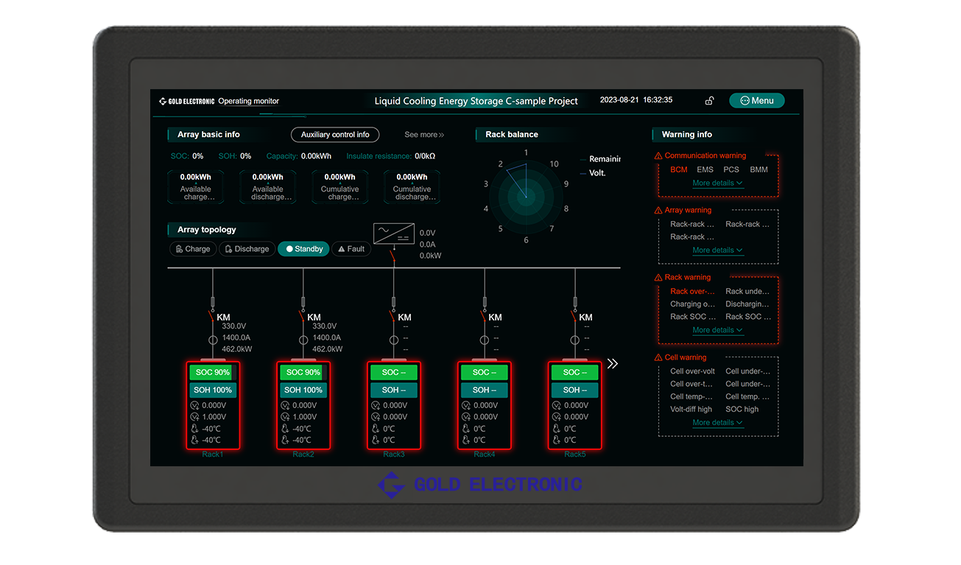Viewport: 961px width, 565px height.
Task: Select the Discharge status filter
Action: click(x=247, y=249)
